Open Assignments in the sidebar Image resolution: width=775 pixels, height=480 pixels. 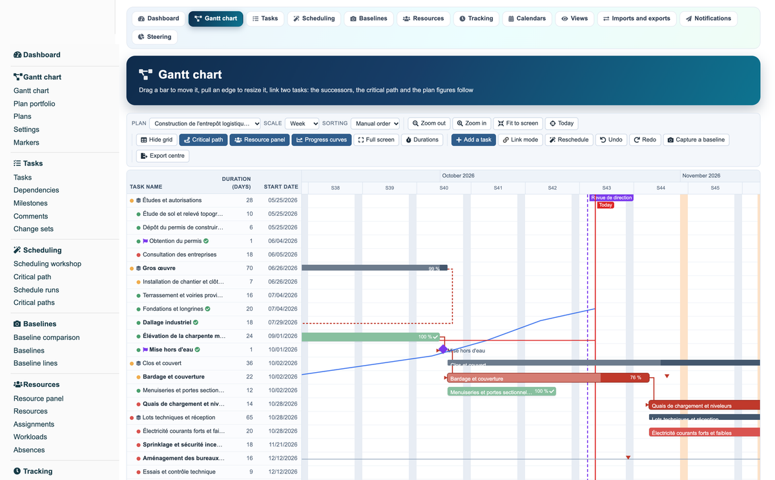click(34, 424)
